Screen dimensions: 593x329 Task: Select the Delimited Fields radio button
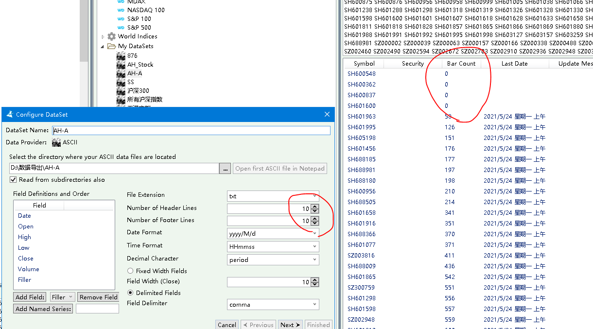[x=130, y=293]
